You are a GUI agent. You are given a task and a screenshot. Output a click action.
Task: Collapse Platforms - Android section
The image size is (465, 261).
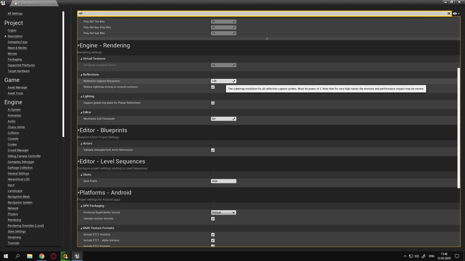[78, 193]
